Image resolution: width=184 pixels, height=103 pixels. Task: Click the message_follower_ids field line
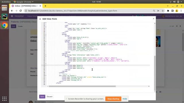[x=84, y=77]
